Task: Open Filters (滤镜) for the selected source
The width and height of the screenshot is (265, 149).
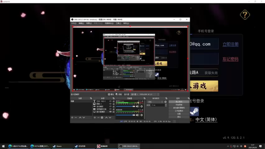Action: (x=119, y=94)
